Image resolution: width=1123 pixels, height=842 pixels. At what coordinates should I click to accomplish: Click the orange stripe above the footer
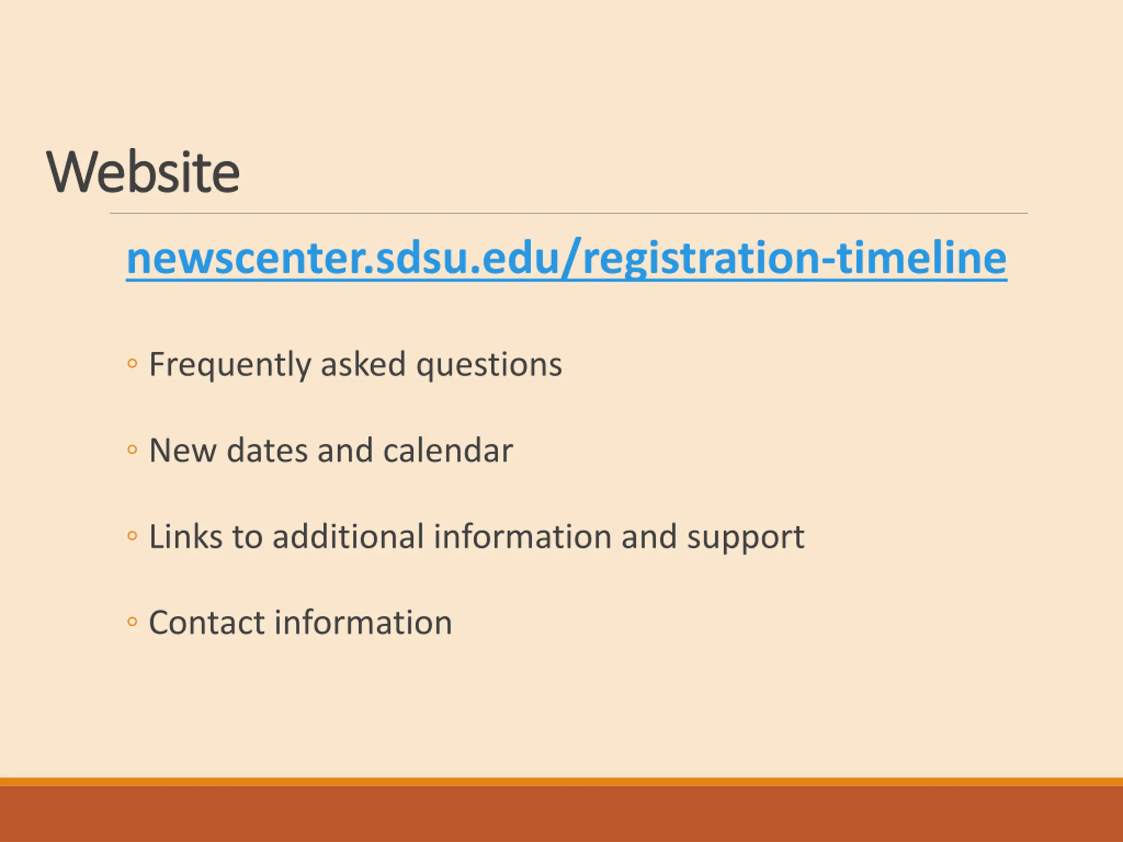[x=561, y=781]
